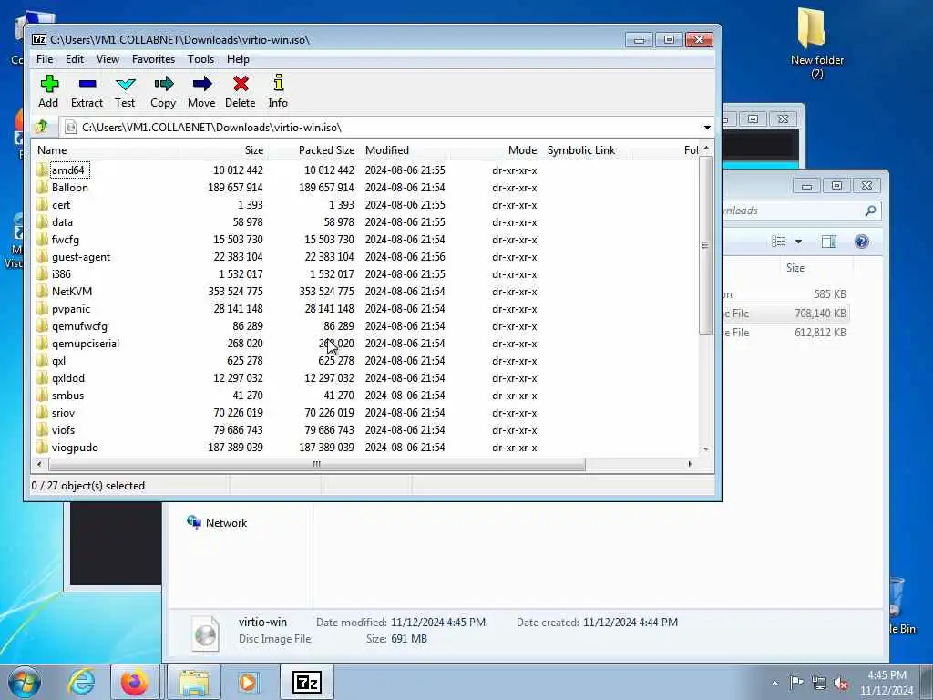Click the Delete toolbar icon
Image resolution: width=933 pixels, height=700 pixels.
click(241, 91)
